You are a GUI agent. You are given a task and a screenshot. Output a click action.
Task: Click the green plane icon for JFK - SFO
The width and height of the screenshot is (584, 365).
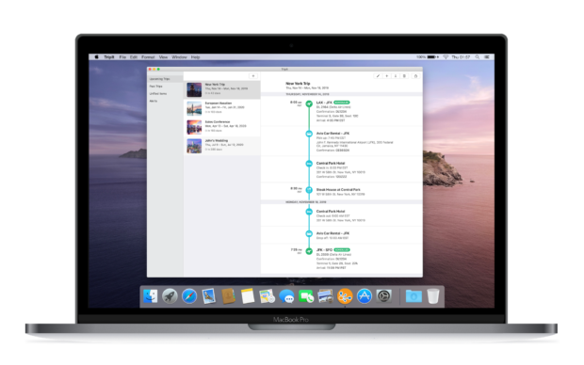pyautogui.click(x=309, y=251)
